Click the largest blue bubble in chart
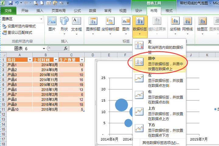This screenshot has height=146, width=219. click(121, 105)
